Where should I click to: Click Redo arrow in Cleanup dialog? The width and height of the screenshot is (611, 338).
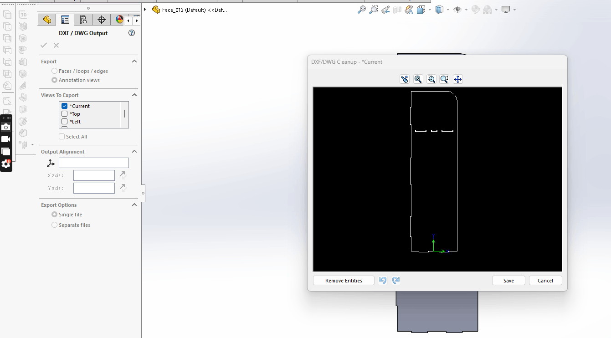click(396, 281)
